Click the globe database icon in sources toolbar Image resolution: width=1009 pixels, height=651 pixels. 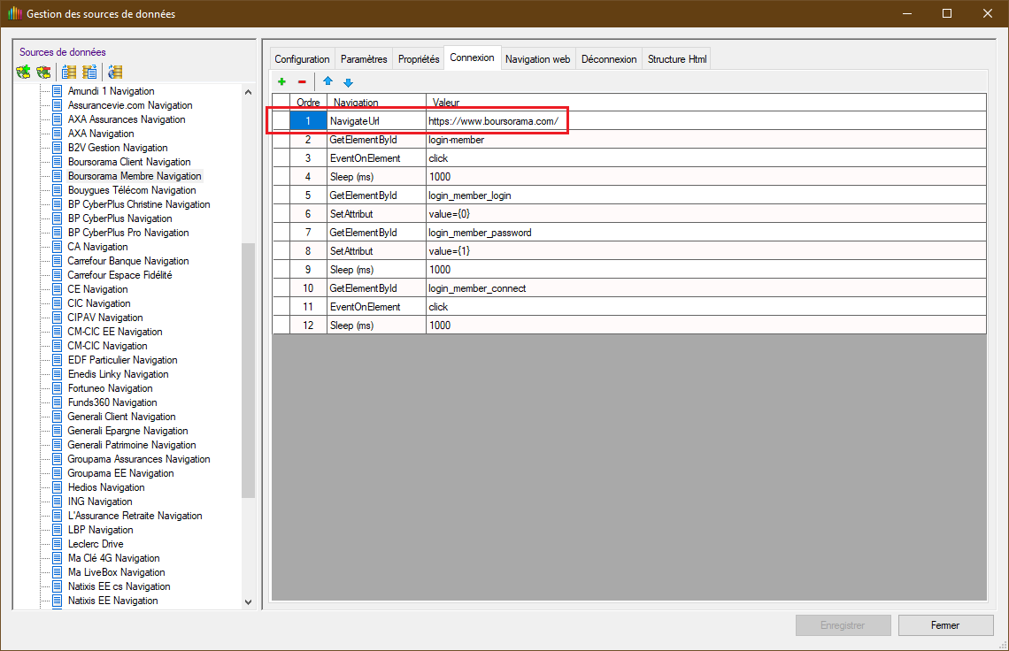coord(115,73)
